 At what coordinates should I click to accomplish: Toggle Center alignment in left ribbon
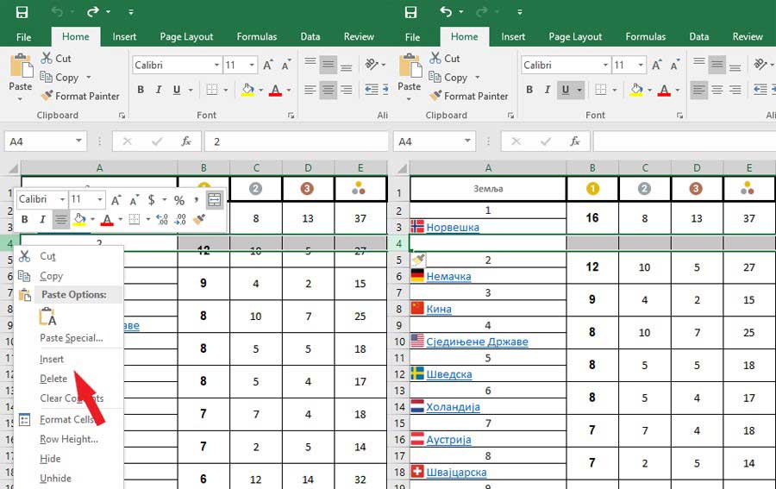tap(328, 90)
